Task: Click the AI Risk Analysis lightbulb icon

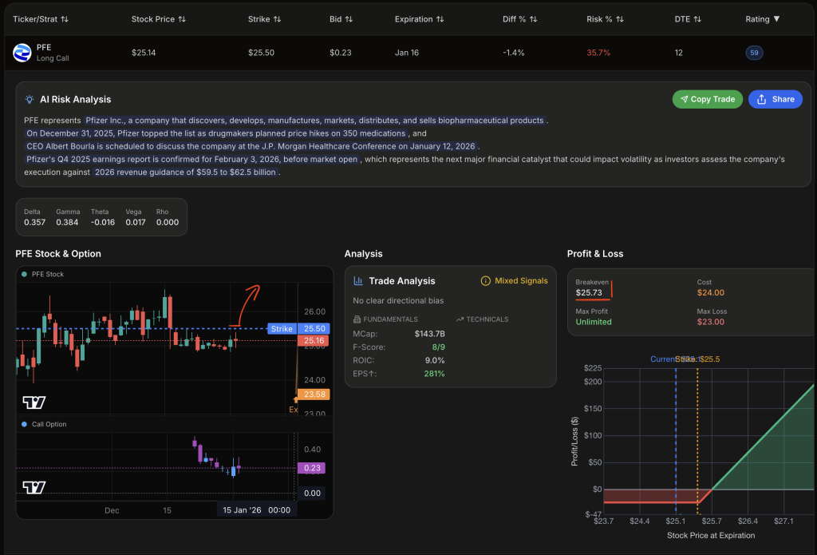Action: [x=30, y=100]
